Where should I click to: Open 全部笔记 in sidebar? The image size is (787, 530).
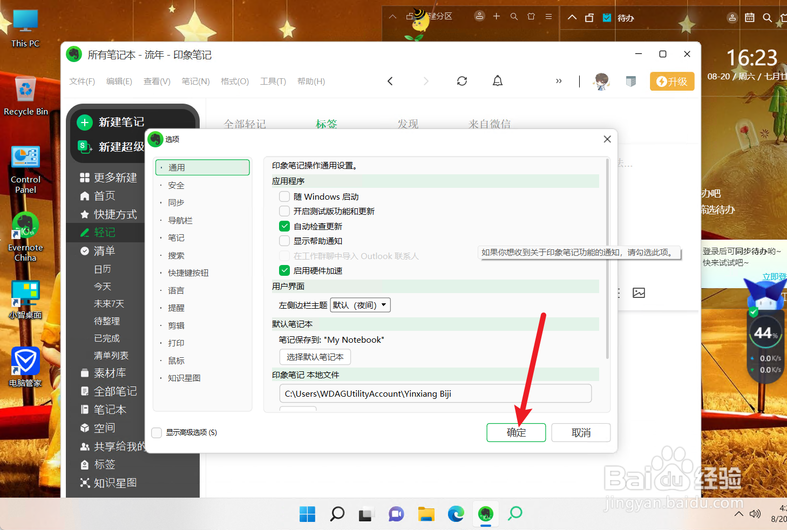(108, 391)
